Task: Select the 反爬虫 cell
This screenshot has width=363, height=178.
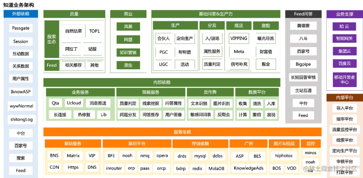Action: [x=224, y=114]
